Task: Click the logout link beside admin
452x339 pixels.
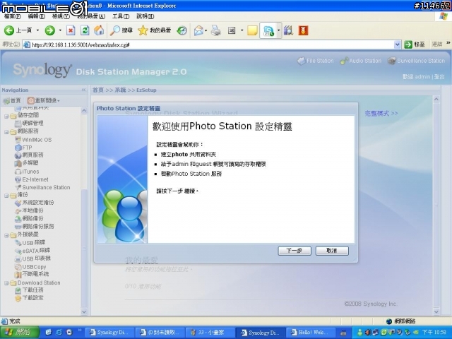Action: (x=439, y=77)
